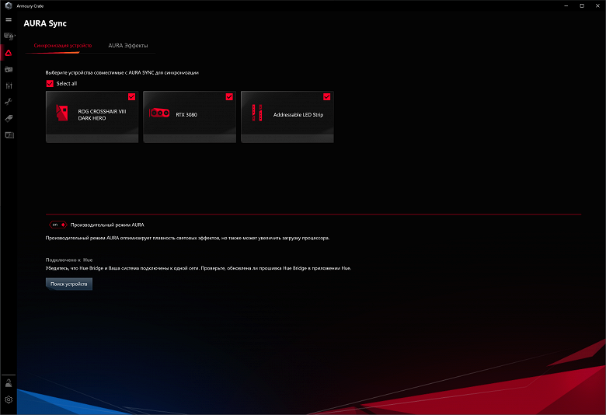Click the Armoury Crate window title text
The image size is (606, 415).
30,6
